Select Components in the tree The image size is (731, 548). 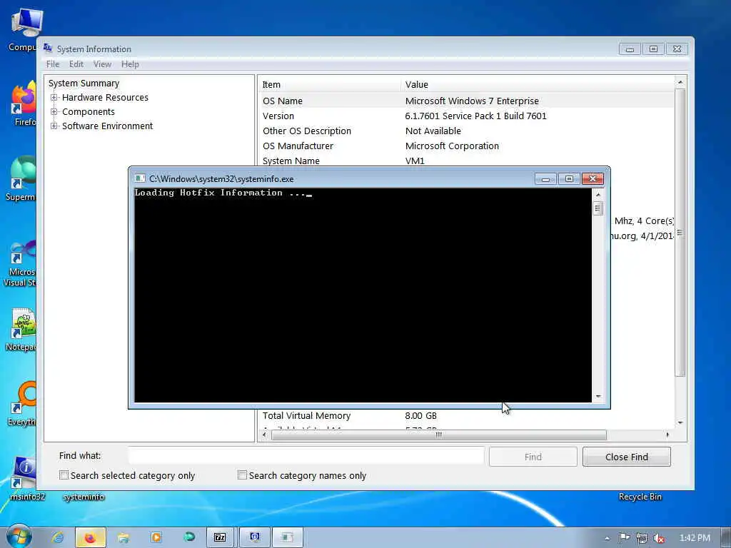coord(89,112)
